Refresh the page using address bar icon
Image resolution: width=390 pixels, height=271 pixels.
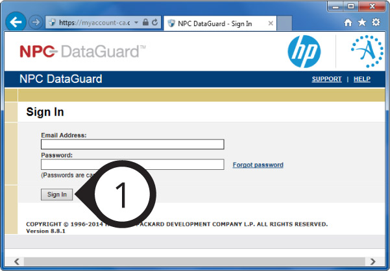[155, 22]
